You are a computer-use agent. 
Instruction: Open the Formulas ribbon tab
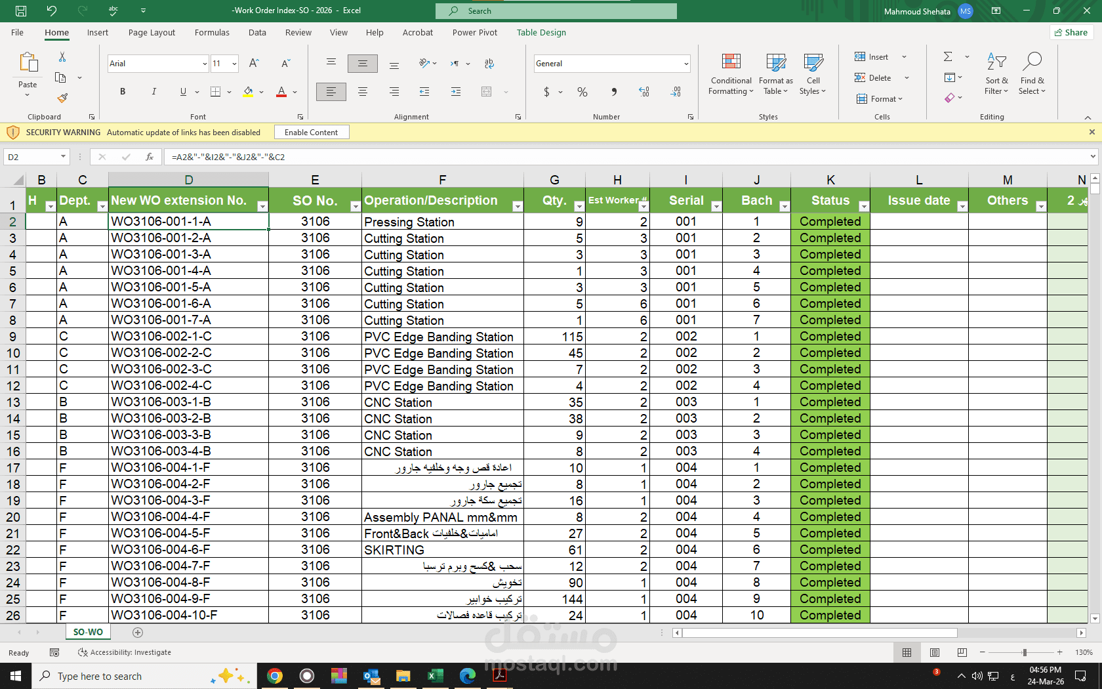pyautogui.click(x=212, y=32)
